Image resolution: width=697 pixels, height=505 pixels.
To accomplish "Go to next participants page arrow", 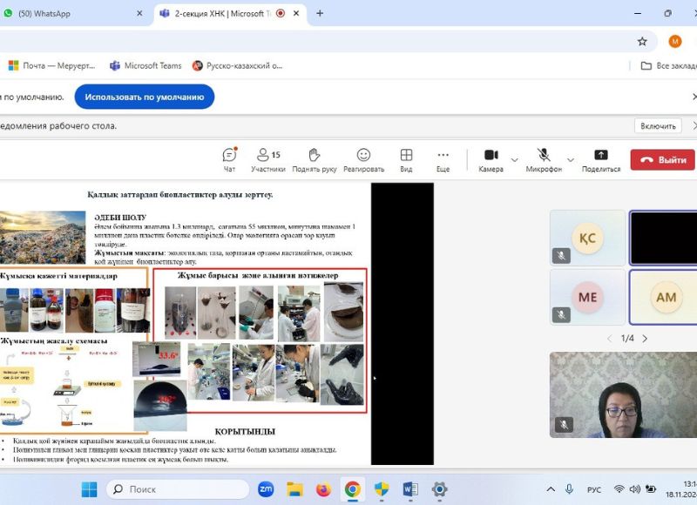I will [644, 338].
